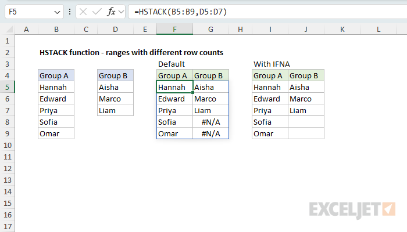407x232 pixels.
Task: Select column G header
Action: 210,29
